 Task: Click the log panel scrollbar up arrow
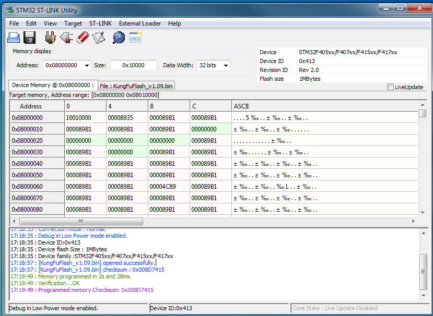tap(424, 233)
